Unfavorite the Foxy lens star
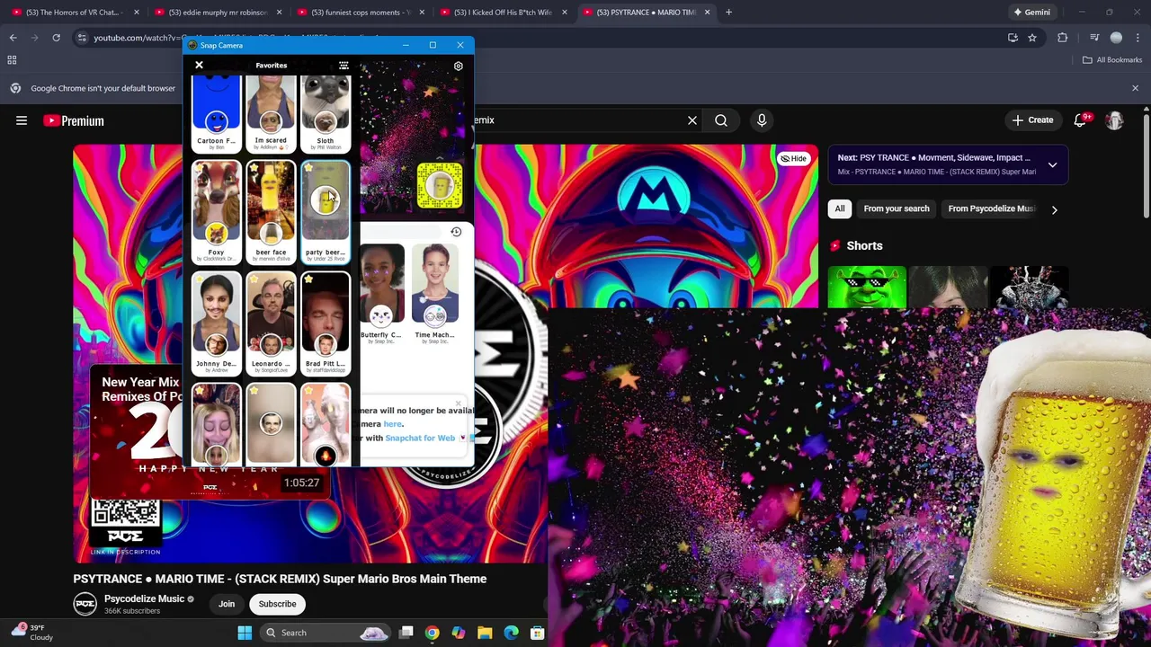Image resolution: width=1151 pixels, height=647 pixels. [200, 168]
